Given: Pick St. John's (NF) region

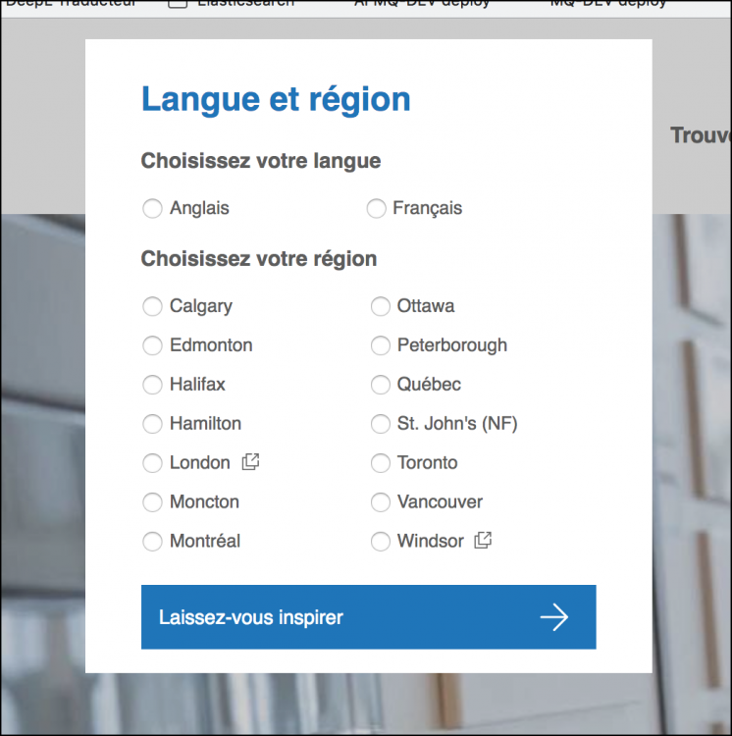Looking at the screenshot, I should tap(380, 424).
